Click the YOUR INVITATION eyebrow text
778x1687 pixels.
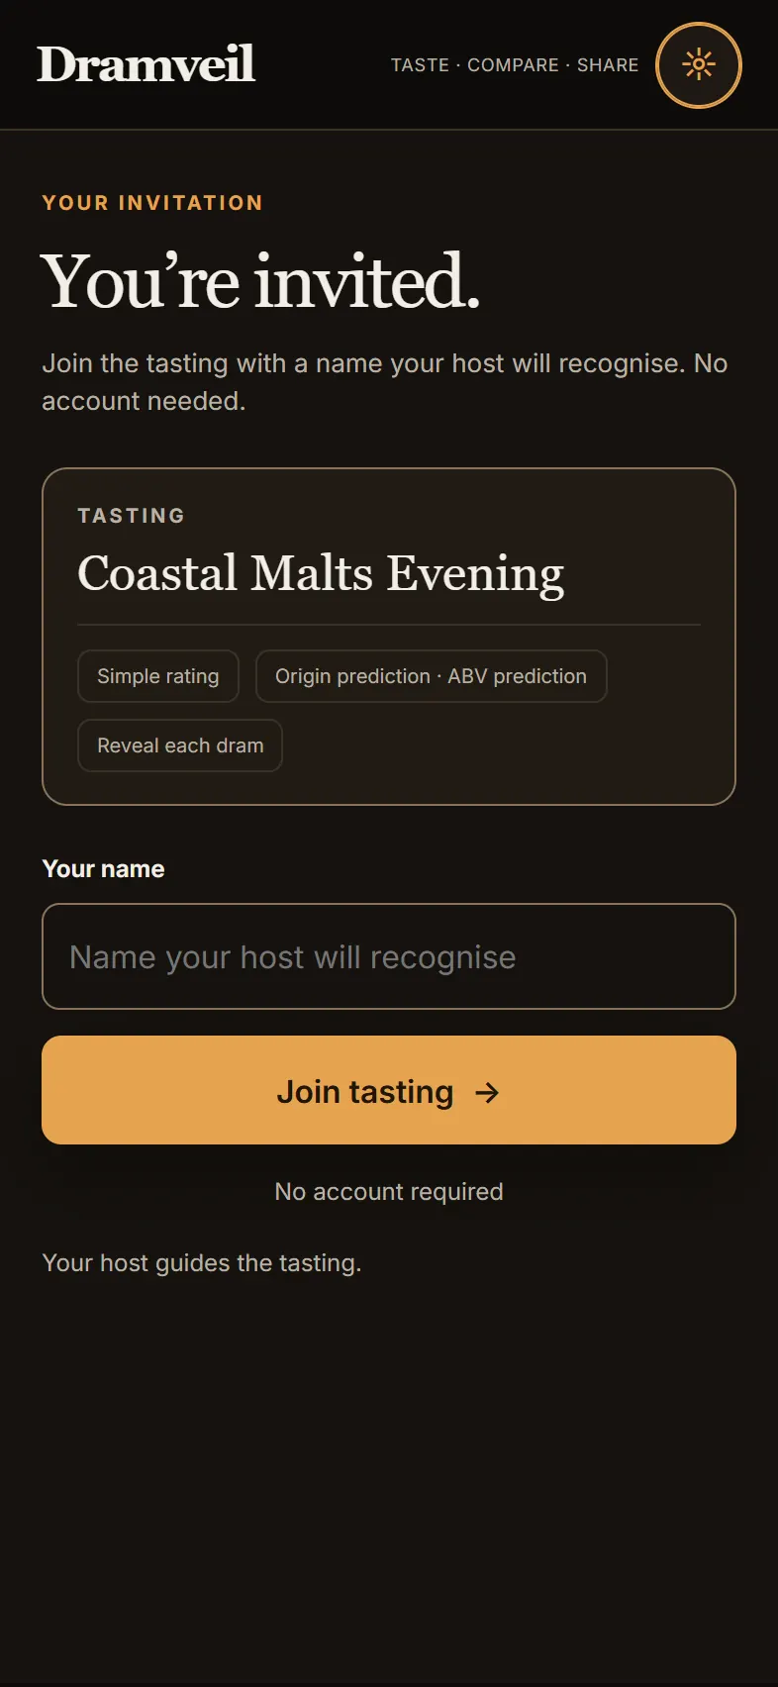coord(152,203)
